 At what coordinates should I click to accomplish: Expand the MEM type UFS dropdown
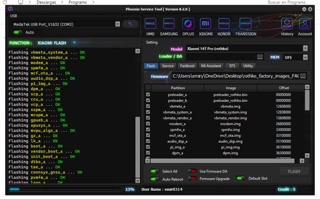point(305,57)
